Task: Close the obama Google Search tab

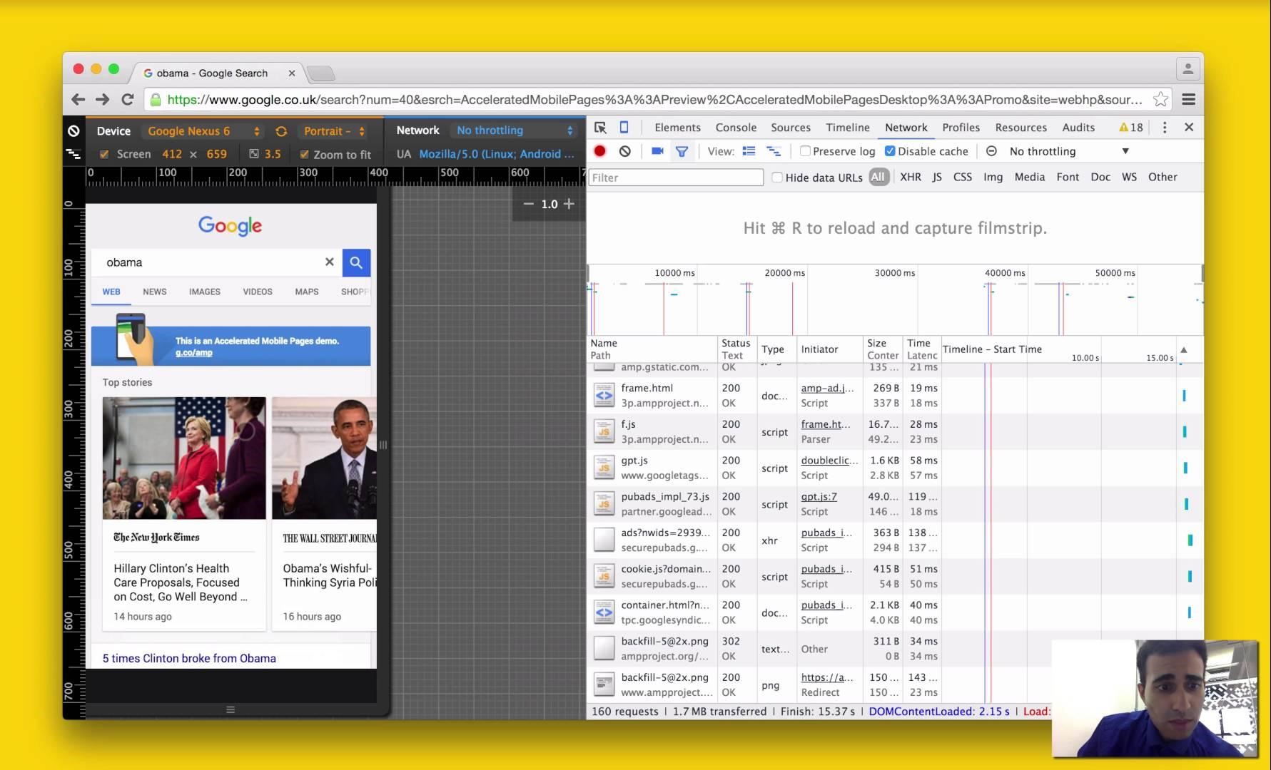Action: (292, 73)
